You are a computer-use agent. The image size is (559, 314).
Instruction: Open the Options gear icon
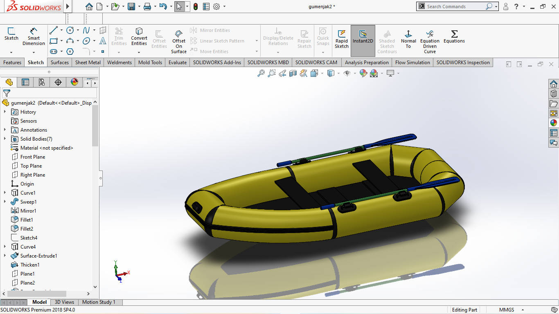coord(216,7)
